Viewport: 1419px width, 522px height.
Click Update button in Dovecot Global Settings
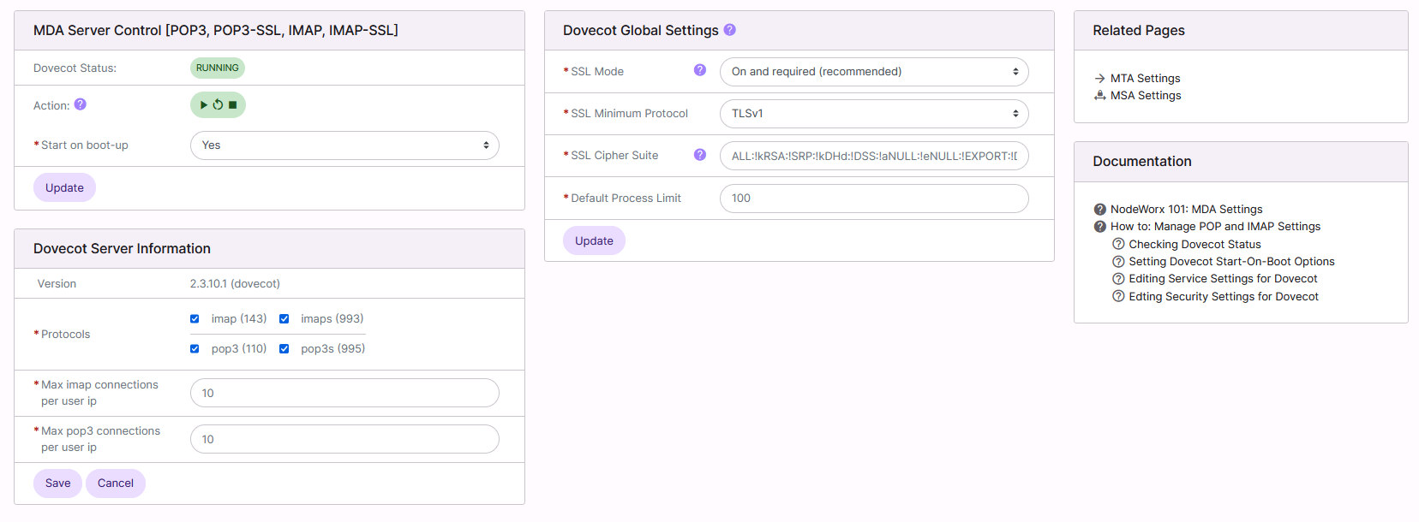pyautogui.click(x=594, y=241)
